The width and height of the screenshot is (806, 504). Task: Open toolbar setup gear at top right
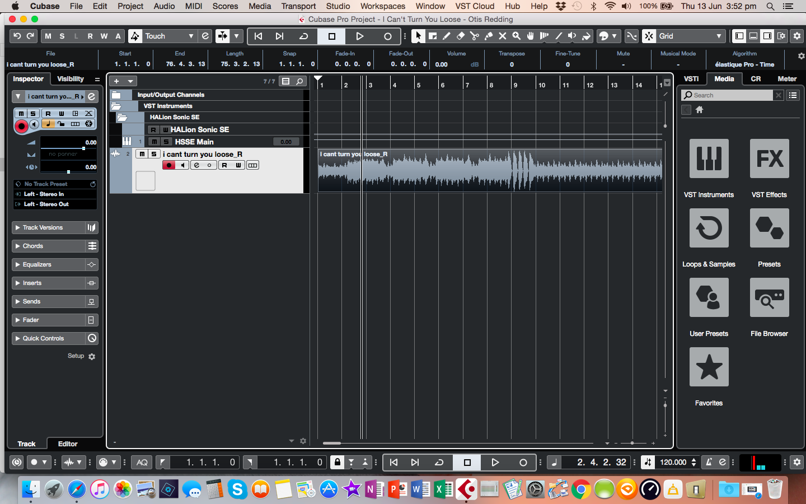(797, 36)
